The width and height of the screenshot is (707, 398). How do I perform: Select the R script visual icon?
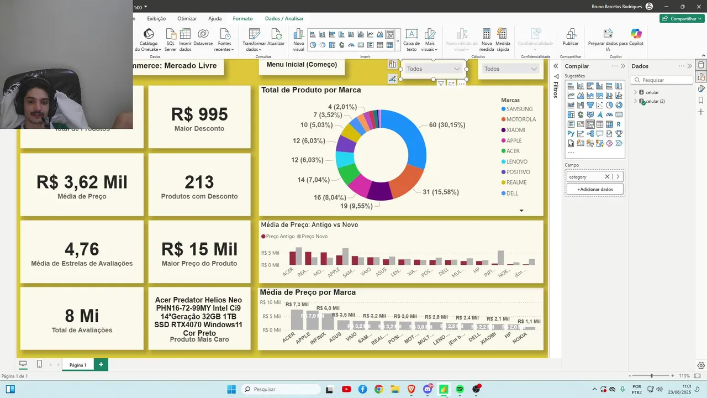click(619, 124)
